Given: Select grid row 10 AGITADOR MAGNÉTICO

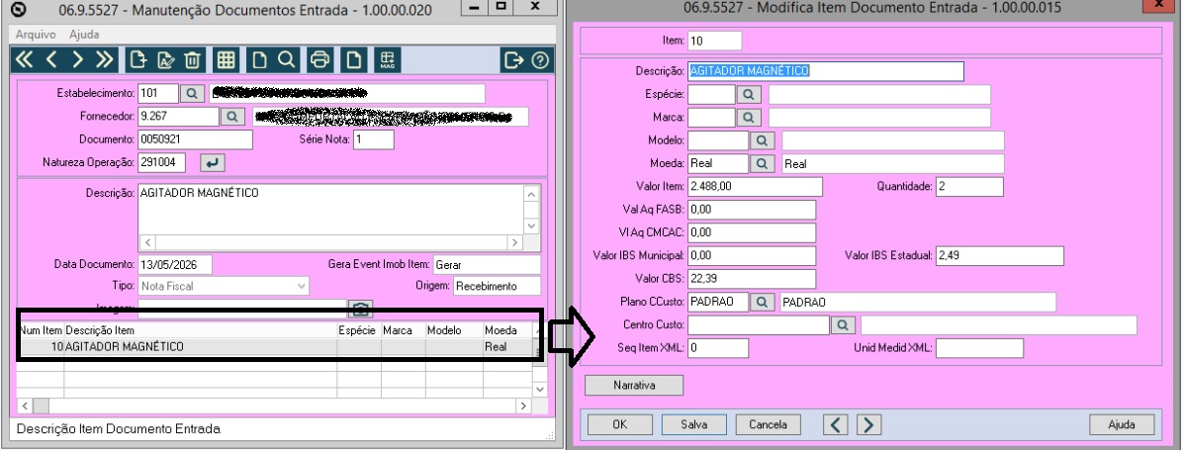Looking at the screenshot, I should click(x=275, y=347).
